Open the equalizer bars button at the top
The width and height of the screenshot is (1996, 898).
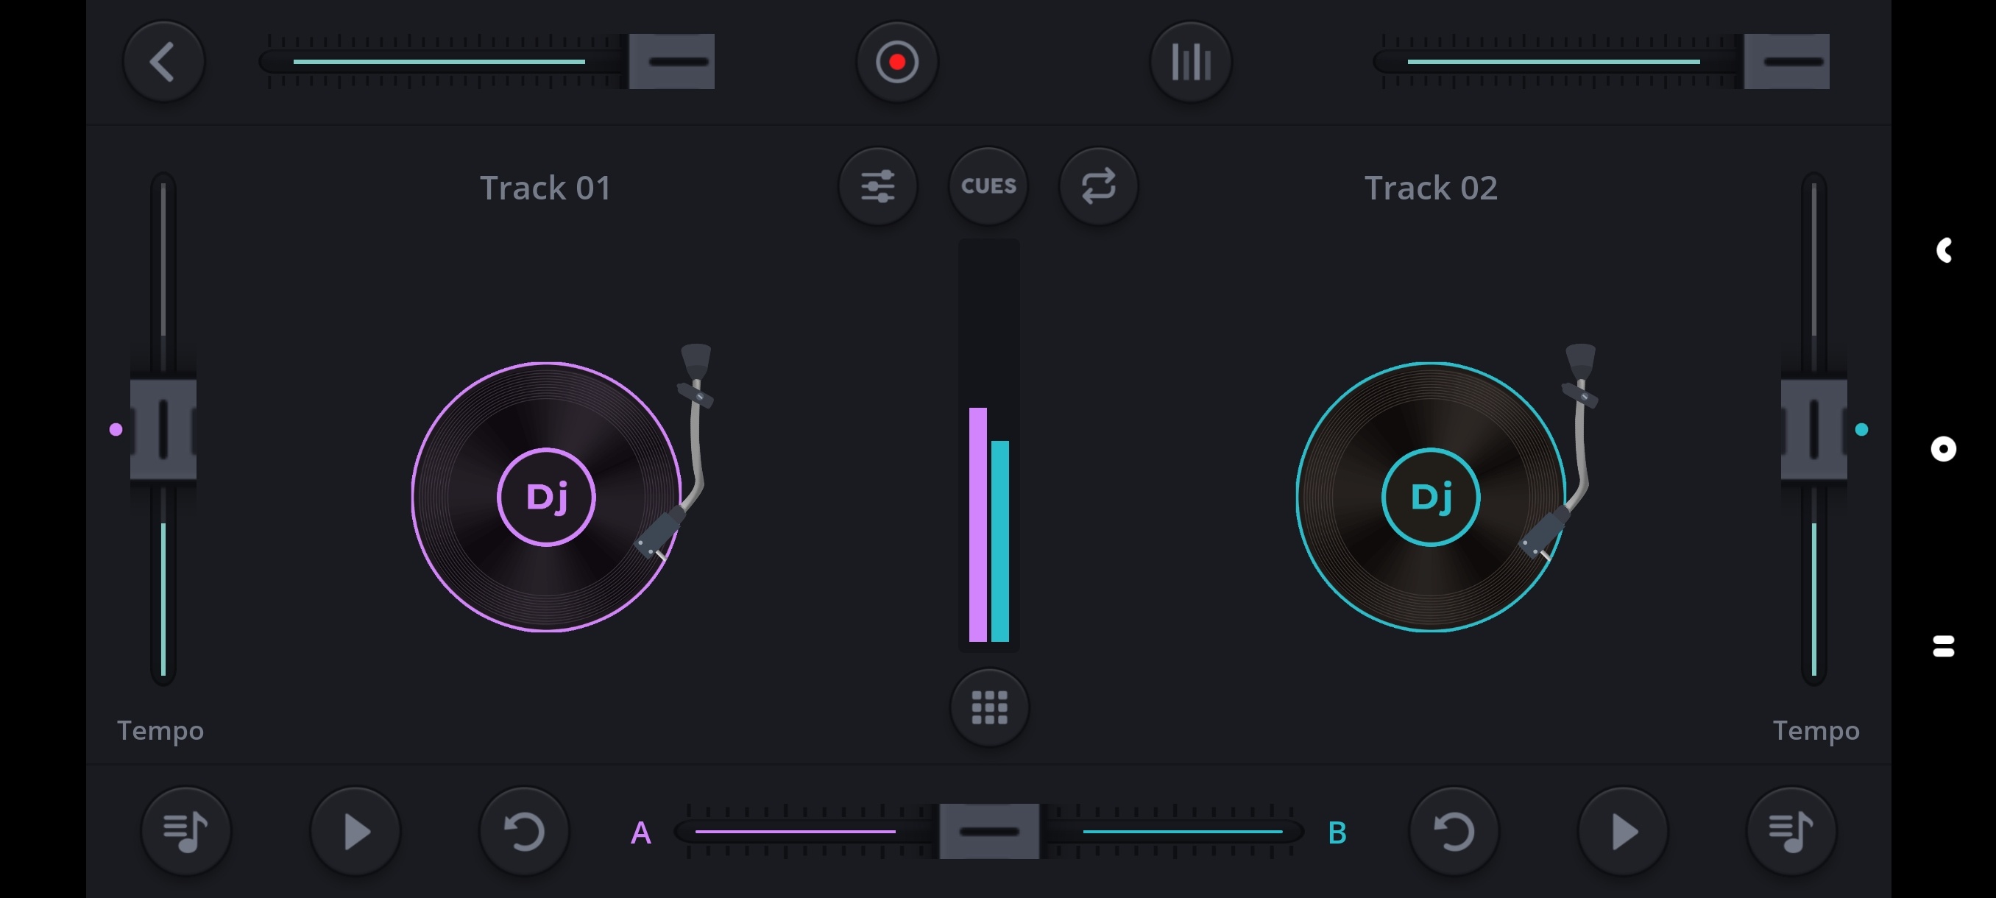coord(1190,61)
